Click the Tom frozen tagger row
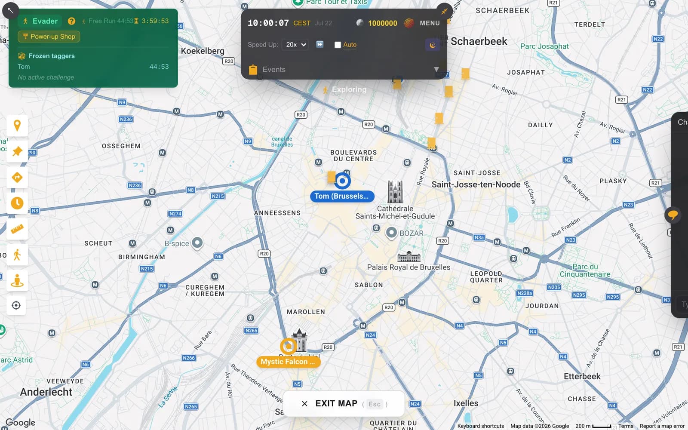The width and height of the screenshot is (688, 430). click(93, 67)
